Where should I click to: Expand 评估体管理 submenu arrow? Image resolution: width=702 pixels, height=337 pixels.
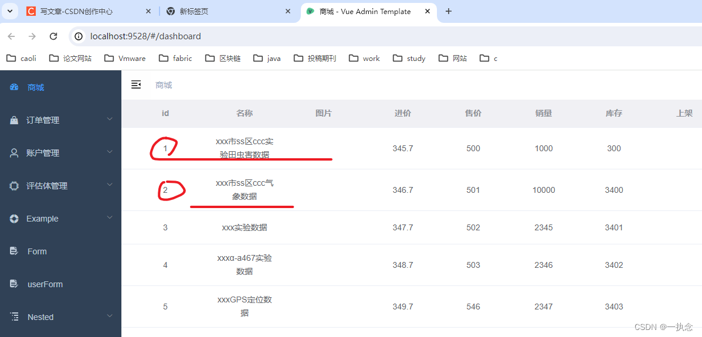(110, 185)
